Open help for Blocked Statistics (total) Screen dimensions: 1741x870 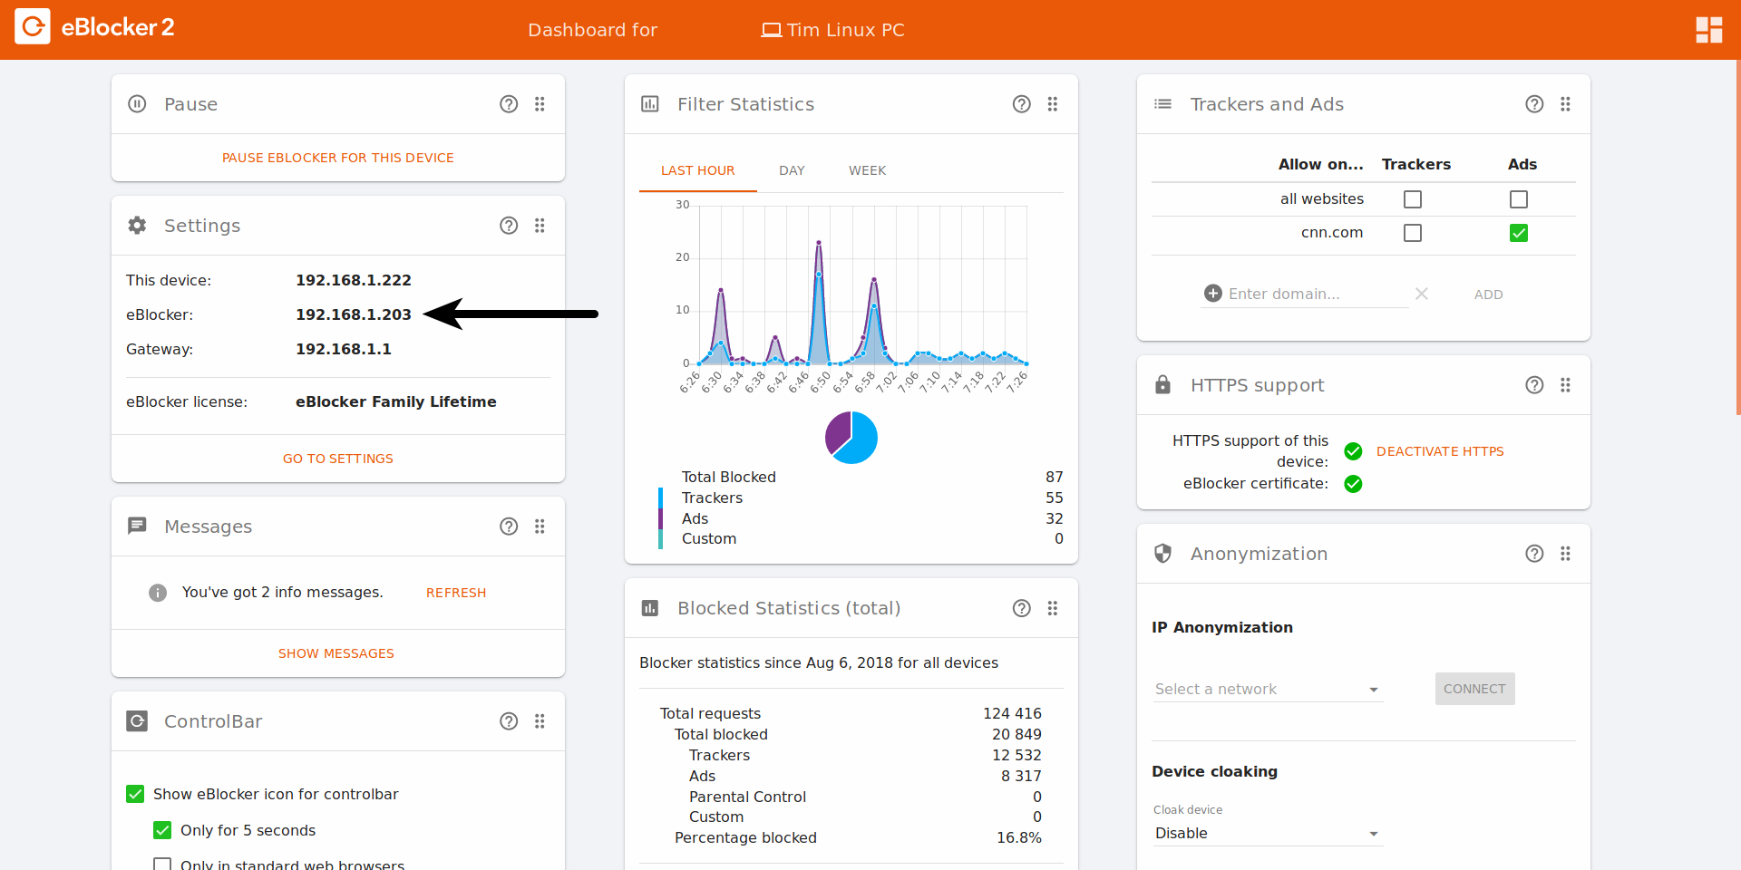click(x=1022, y=608)
